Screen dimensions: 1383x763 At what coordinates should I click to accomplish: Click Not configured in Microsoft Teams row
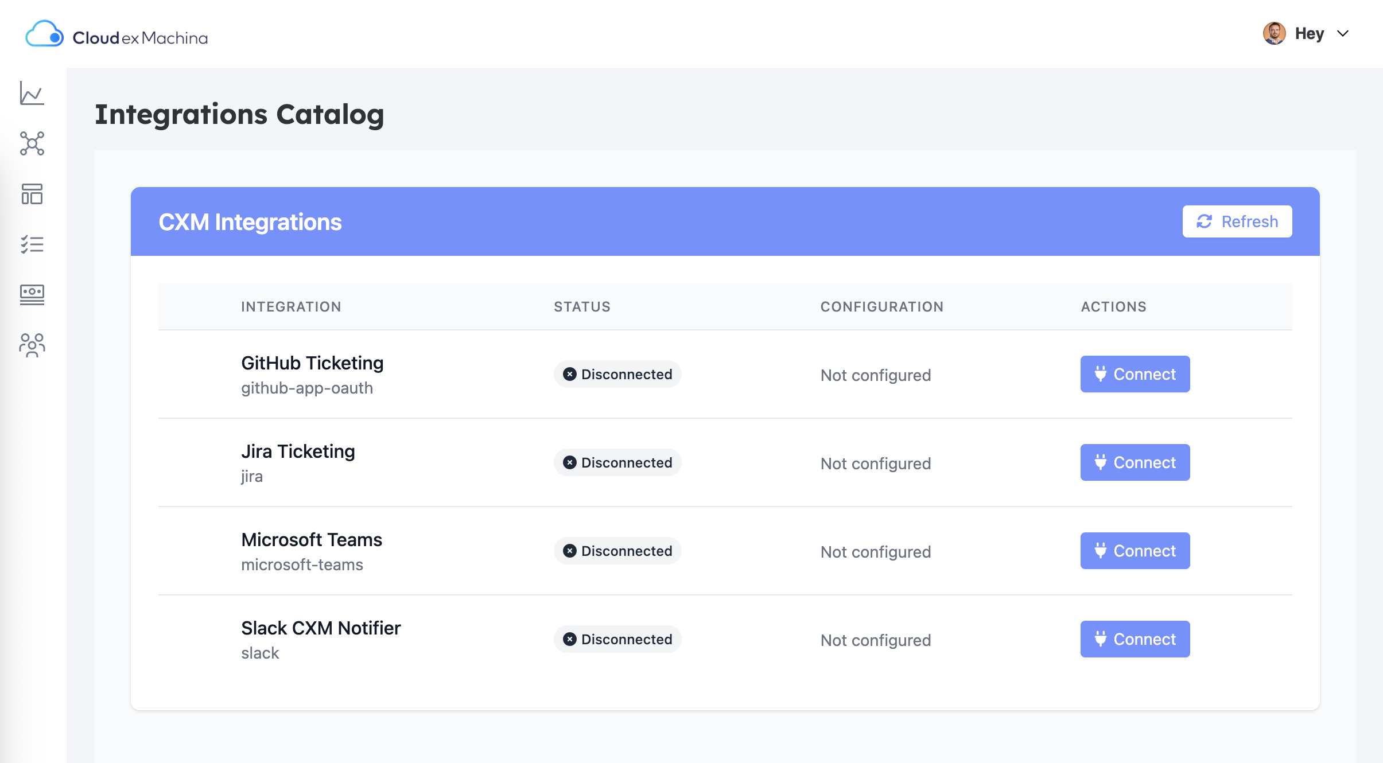pyautogui.click(x=876, y=552)
